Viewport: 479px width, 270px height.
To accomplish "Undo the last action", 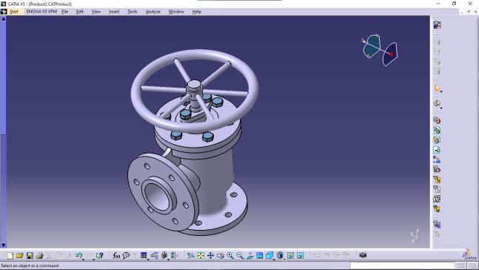I will pos(78,255).
